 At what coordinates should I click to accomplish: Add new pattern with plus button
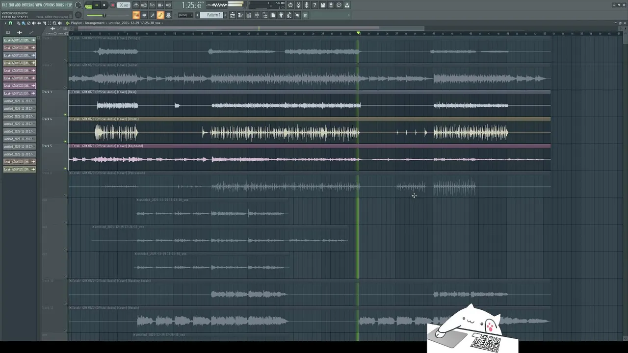(225, 15)
